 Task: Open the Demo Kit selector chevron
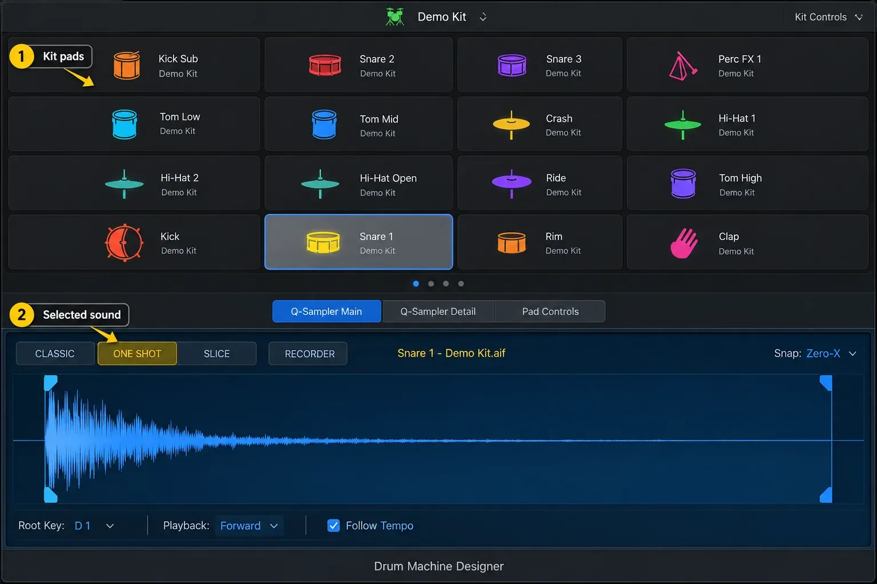pos(483,17)
